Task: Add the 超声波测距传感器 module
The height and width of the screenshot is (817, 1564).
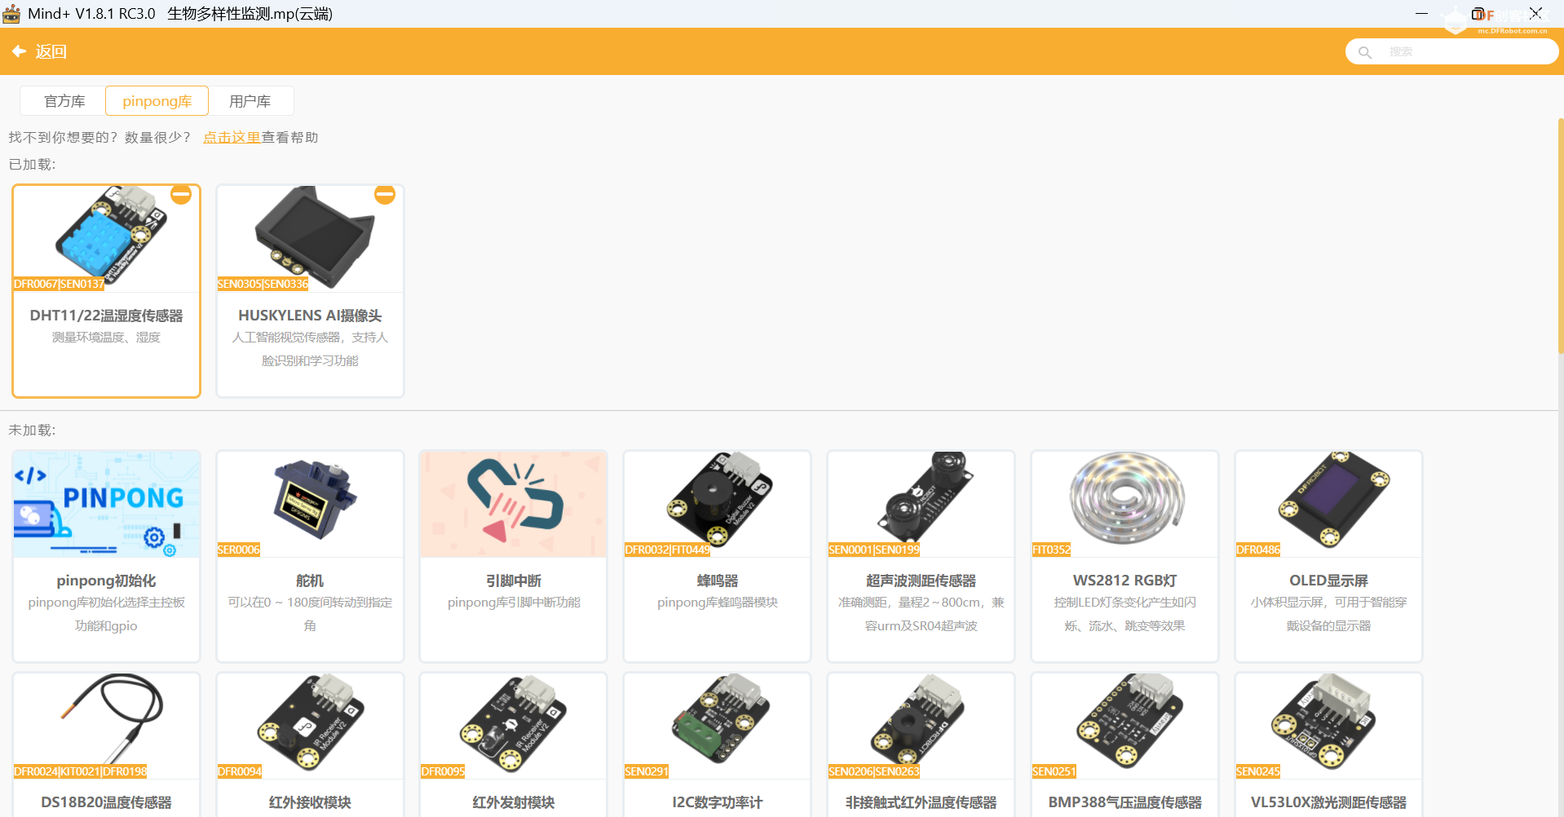Action: (x=921, y=556)
